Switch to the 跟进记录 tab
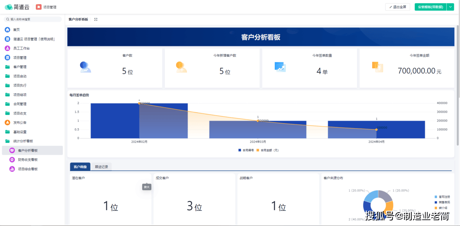Screen dimensions: 460x226 102,167
